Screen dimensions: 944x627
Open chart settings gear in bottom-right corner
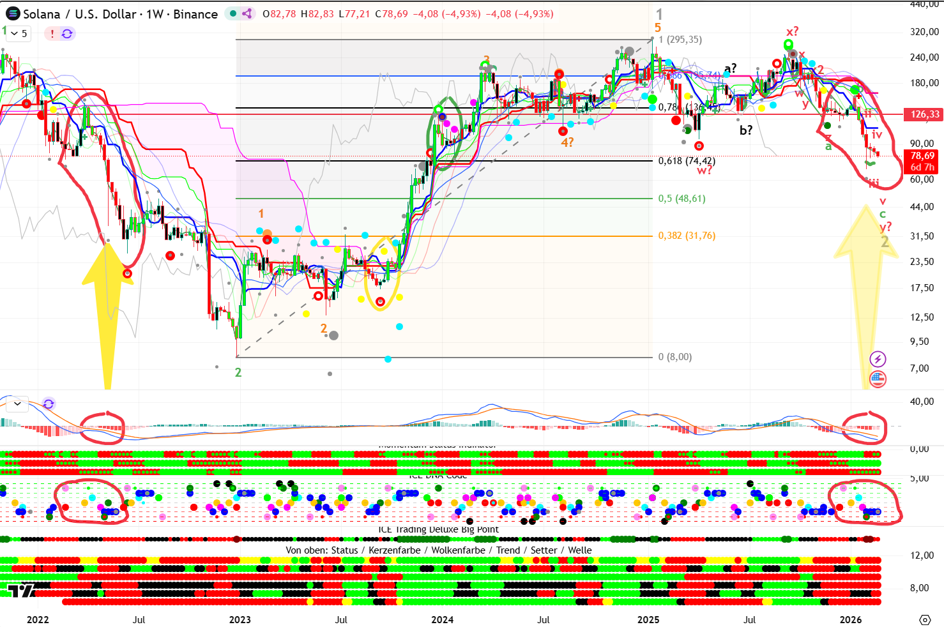pos(925,619)
